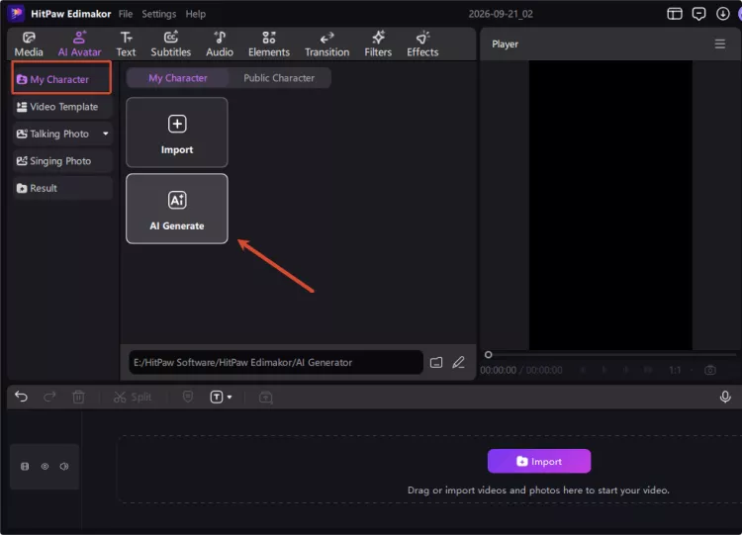The height and width of the screenshot is (535, 742).
Task: Select the AI Avatar tab
Action: click(79, 44)
